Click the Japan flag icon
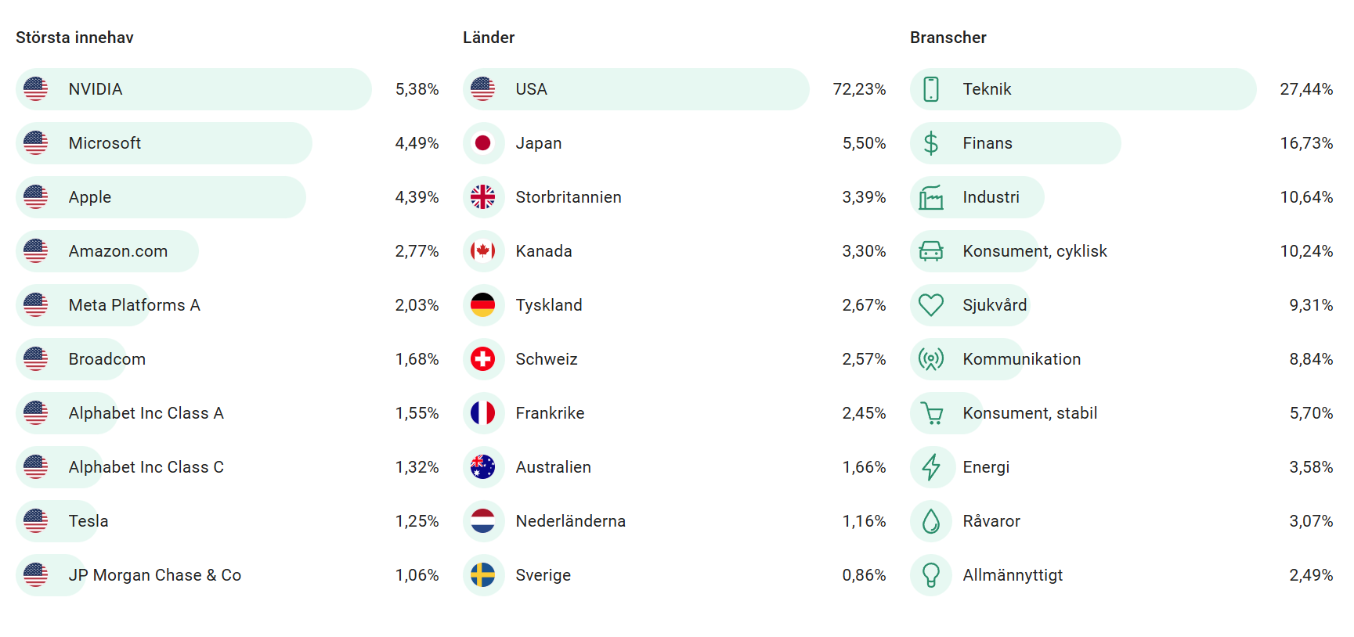This screenshot has width=1354, height=637. 483,143
